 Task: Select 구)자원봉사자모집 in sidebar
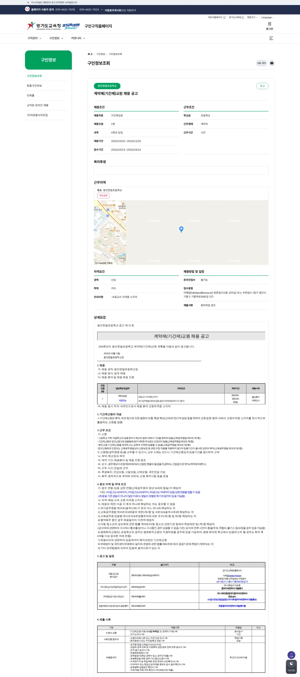(x=37, y=115)
